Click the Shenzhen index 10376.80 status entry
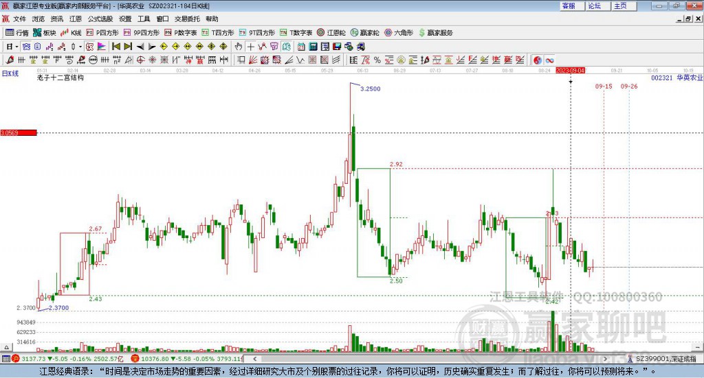Image resolution: width=704 pixels, height=378 pixels. (x=187, y=359)
